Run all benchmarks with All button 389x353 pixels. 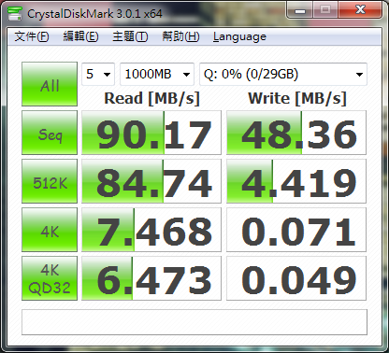click(50, 84)
